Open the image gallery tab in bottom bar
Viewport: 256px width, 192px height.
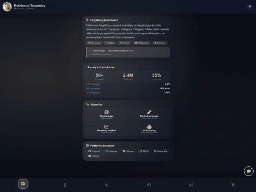click(x=149, y=185)
